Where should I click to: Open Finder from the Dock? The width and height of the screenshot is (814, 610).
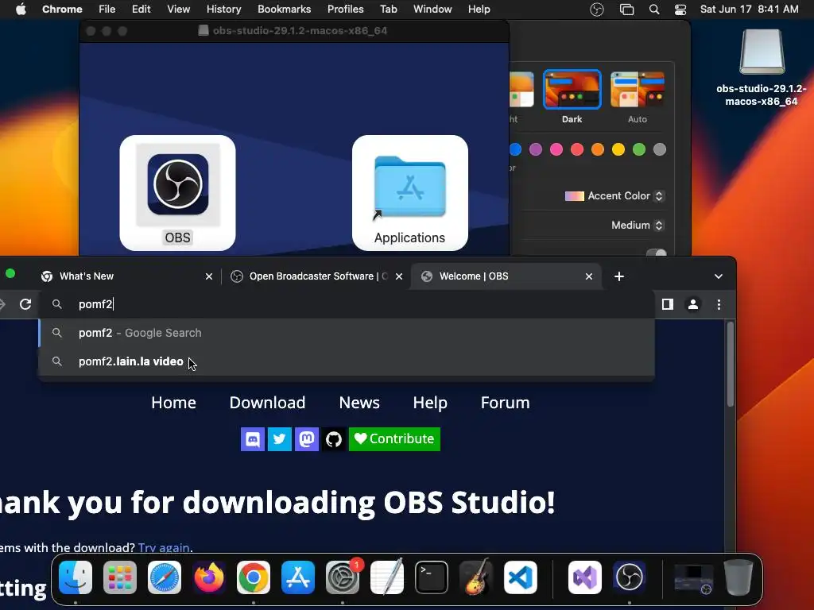point(76,577)
